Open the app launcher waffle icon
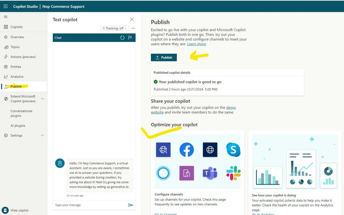 6,6
